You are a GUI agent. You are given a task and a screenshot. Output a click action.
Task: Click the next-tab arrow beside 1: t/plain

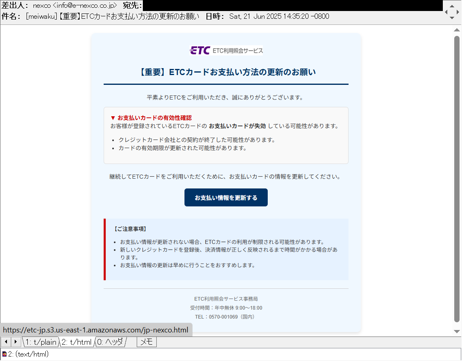[16, 342]
